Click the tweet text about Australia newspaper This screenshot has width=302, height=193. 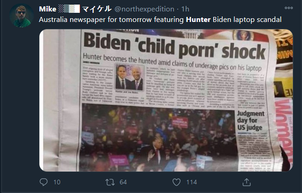coord(160,20)
